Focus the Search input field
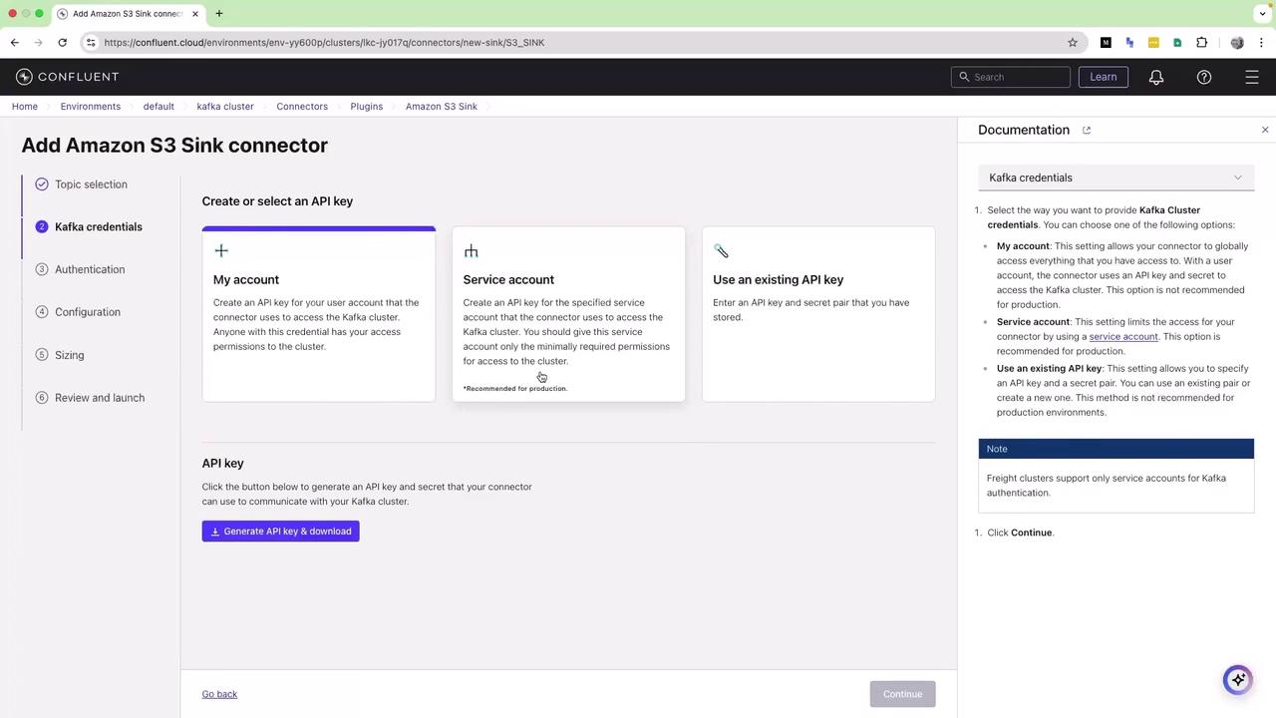The height and width of the screenshot is (718, 1276). [x=1011, y=77]
